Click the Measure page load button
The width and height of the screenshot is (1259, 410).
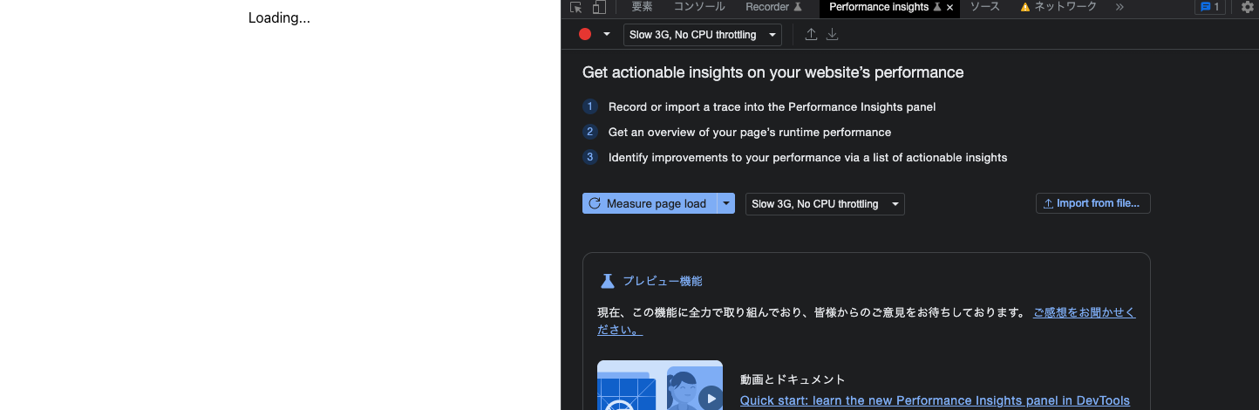(x=649, y=203)
